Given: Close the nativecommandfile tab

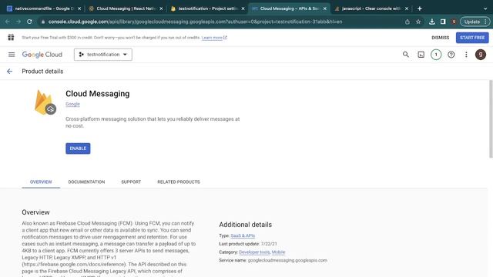Looking at the screenshot, I should coord(79,8).
